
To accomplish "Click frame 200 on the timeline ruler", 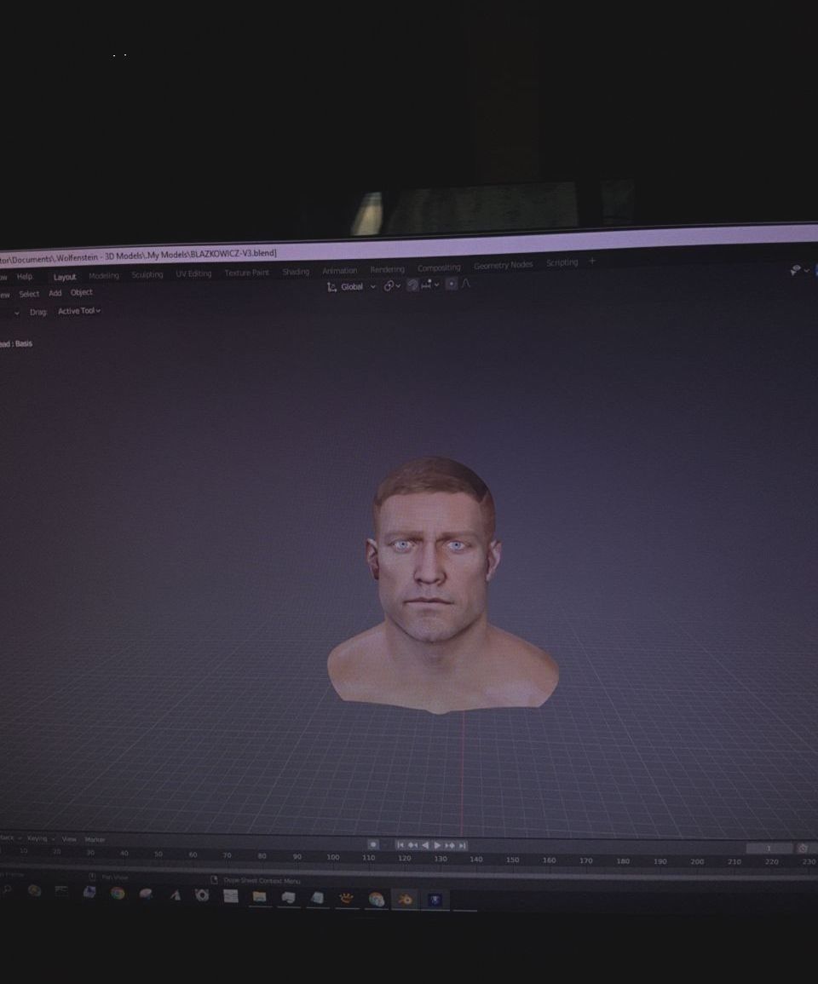I will pyautogui.click(x=697, y=861).
